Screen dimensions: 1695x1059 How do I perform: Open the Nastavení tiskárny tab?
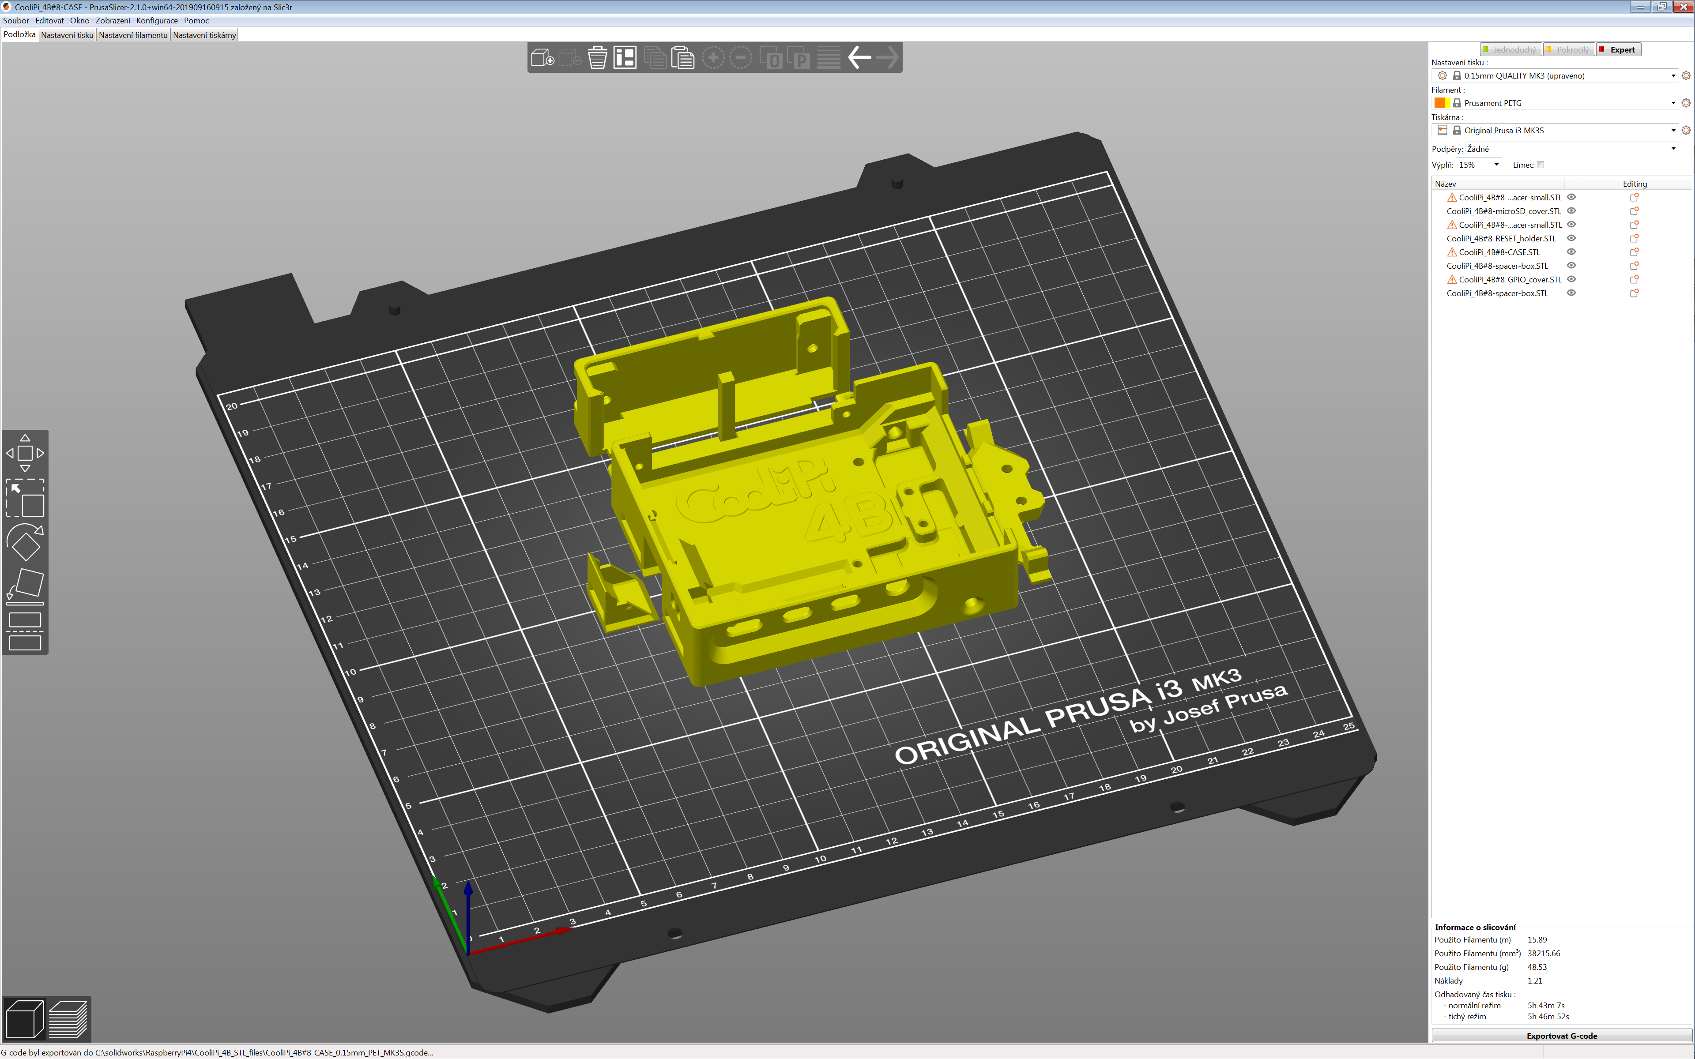click(204, 35)
